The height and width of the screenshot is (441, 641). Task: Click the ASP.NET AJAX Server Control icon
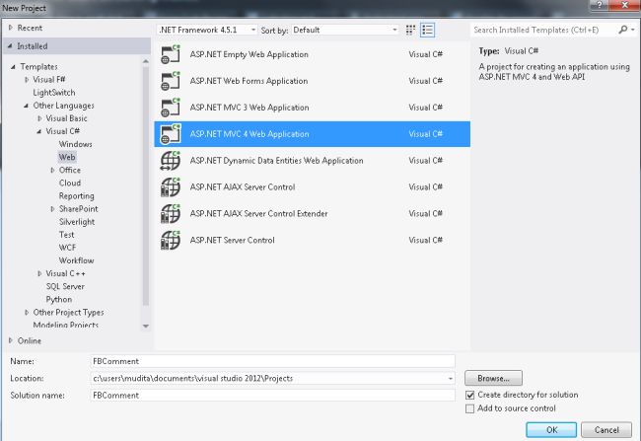[x=171, y=187]
